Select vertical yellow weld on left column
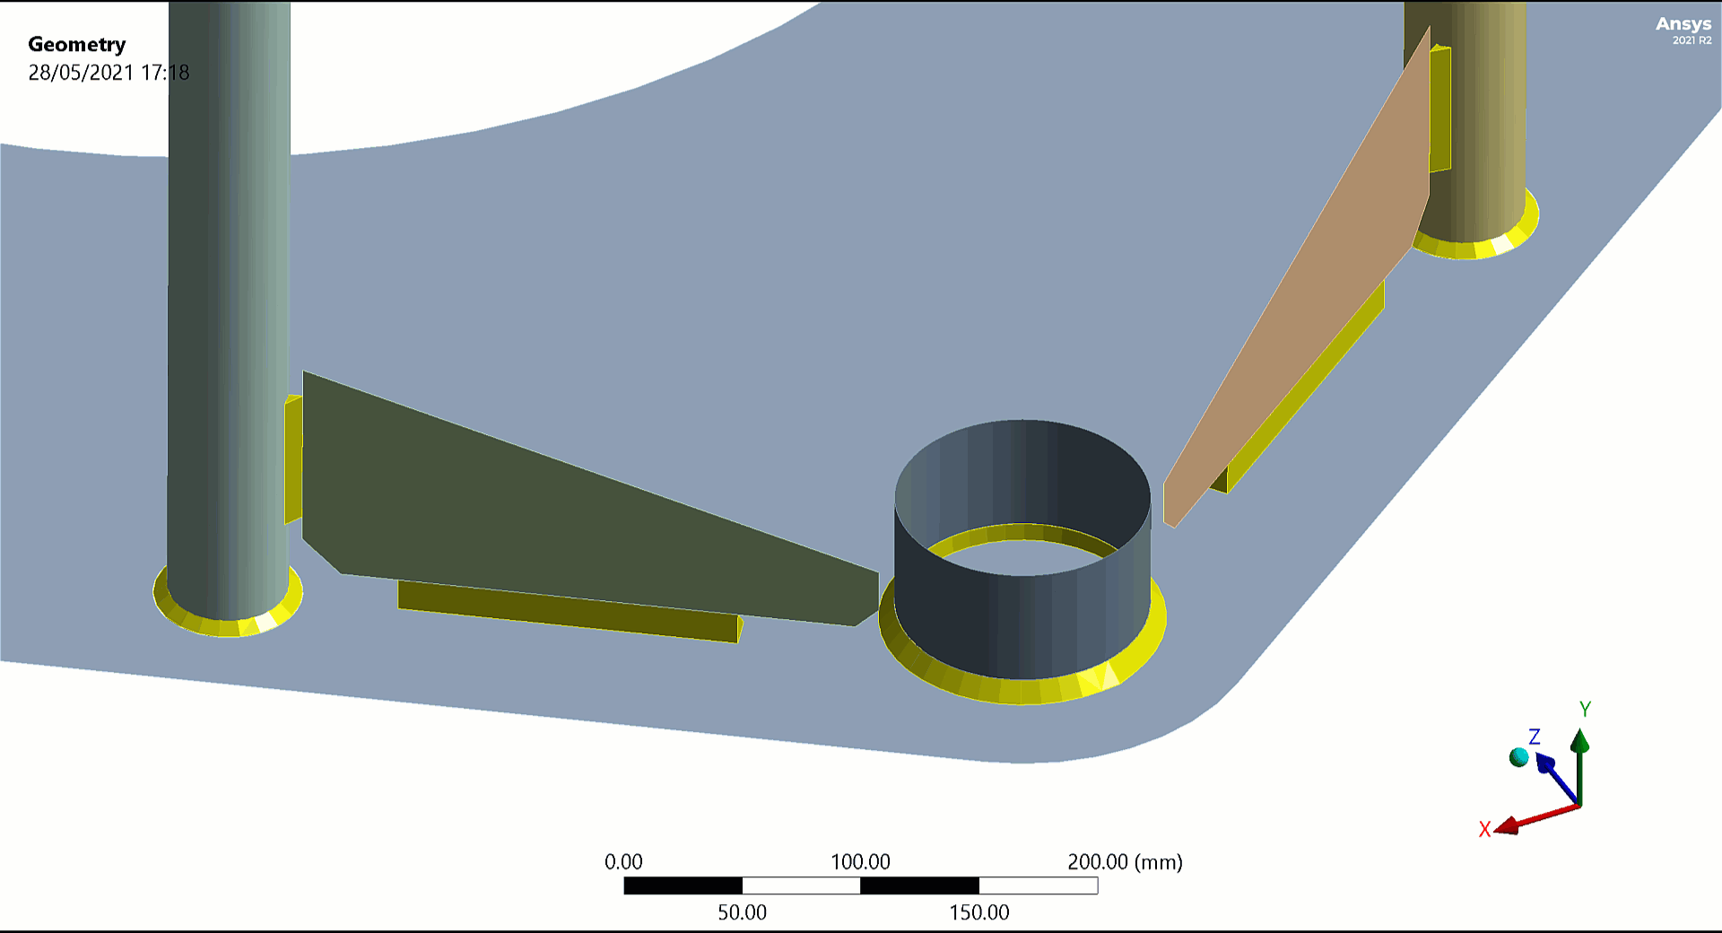Image resolution: width=1722 pixels, height=933 pixels. 292,459
